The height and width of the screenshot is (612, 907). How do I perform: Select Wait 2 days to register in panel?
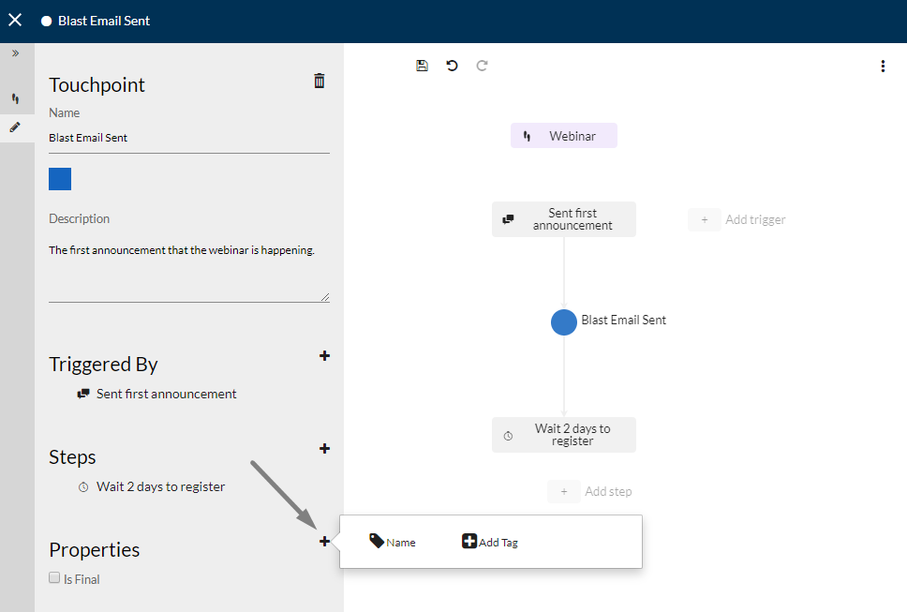click(x=151, y=486)
